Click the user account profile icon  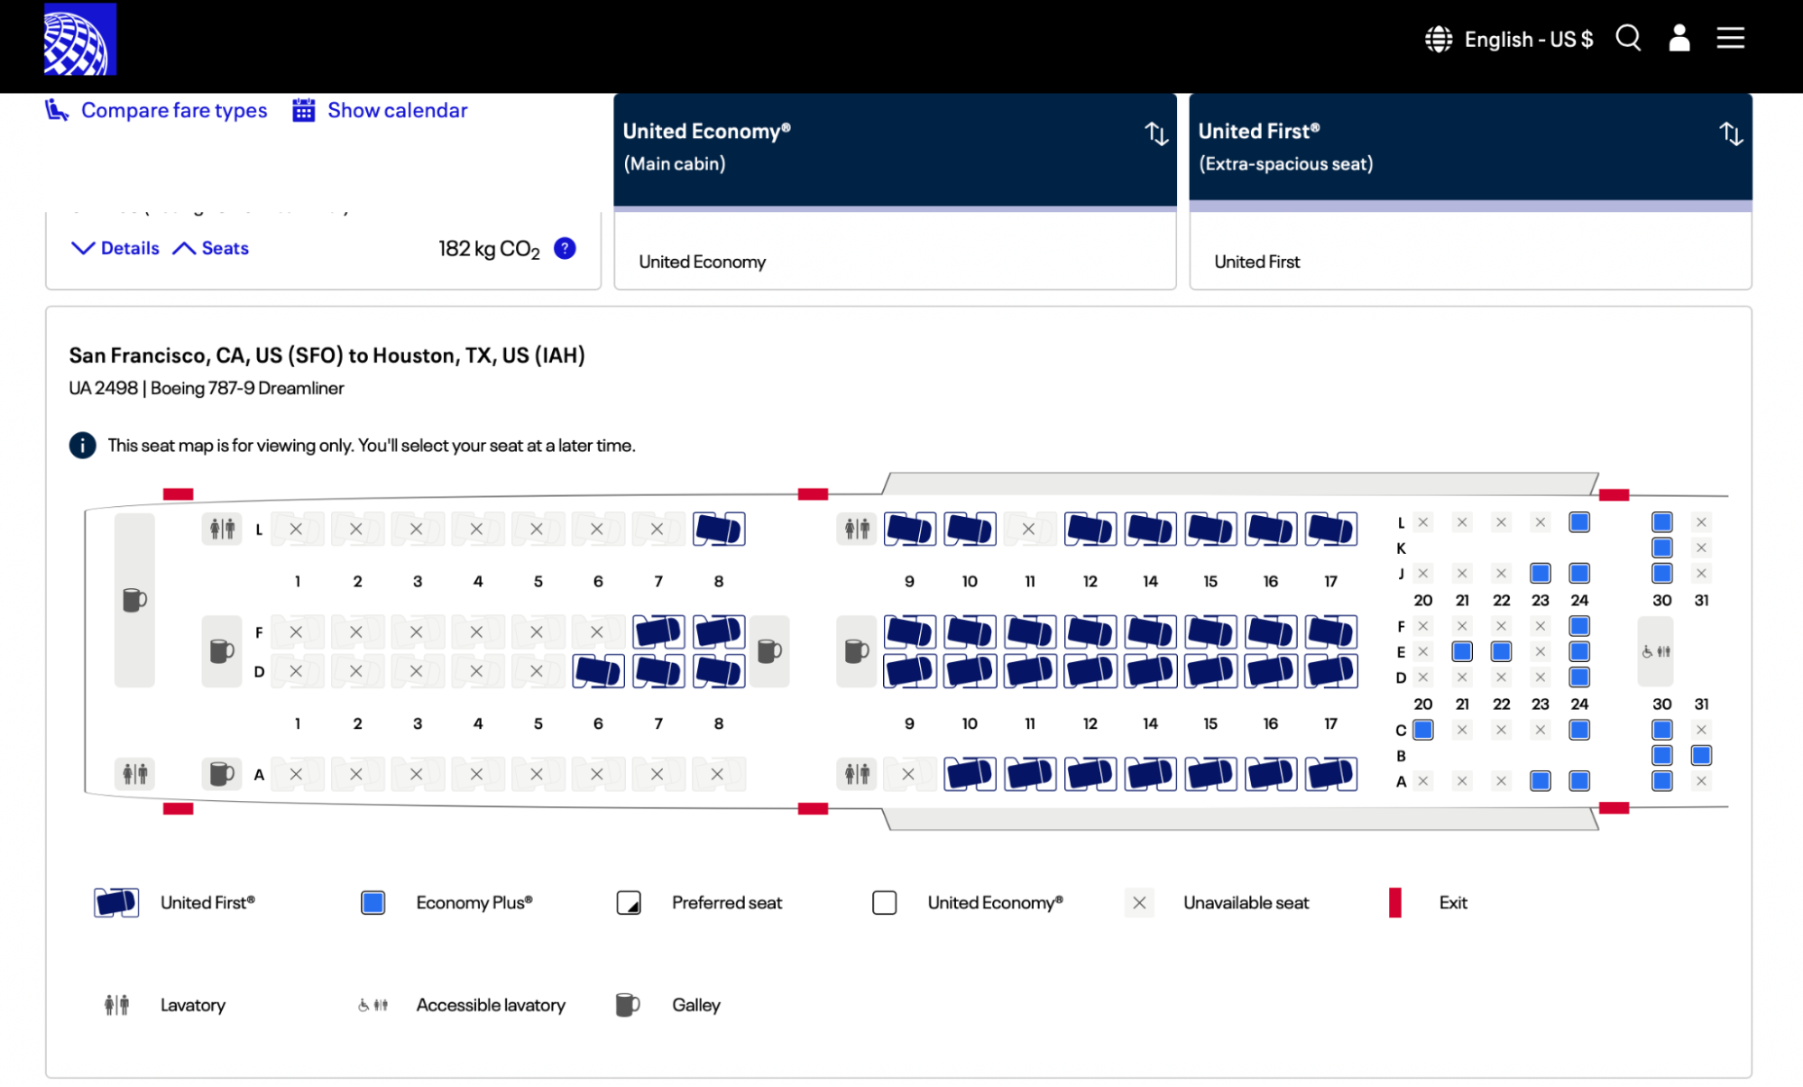tap(1679, 39)
